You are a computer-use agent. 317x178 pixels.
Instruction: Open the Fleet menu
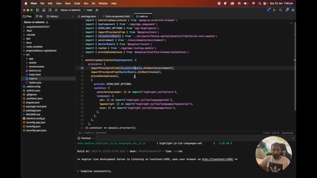[34, 3]
